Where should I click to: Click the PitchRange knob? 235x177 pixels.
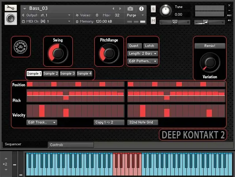(109, 53)
